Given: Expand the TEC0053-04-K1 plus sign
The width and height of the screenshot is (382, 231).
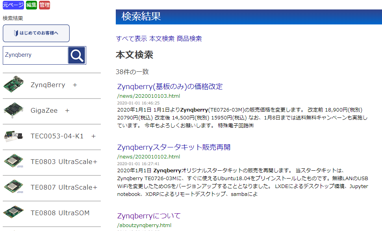Looking at the screenshot, I should (93, 136).
